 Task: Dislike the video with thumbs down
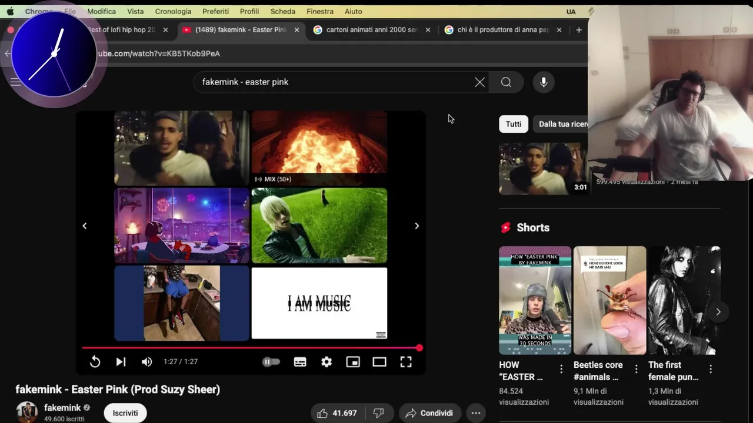(378, 413)
